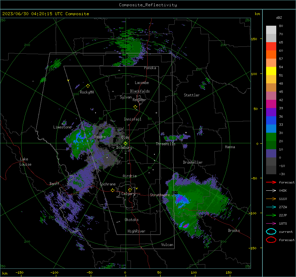Click the magenta 18TS arrow symbol
This screenshot has height=277, width=296.
pyautogui.click(x=271, y=224)
